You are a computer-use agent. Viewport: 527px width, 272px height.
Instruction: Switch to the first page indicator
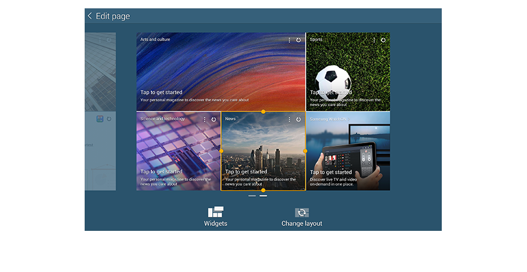click(252, 196)
